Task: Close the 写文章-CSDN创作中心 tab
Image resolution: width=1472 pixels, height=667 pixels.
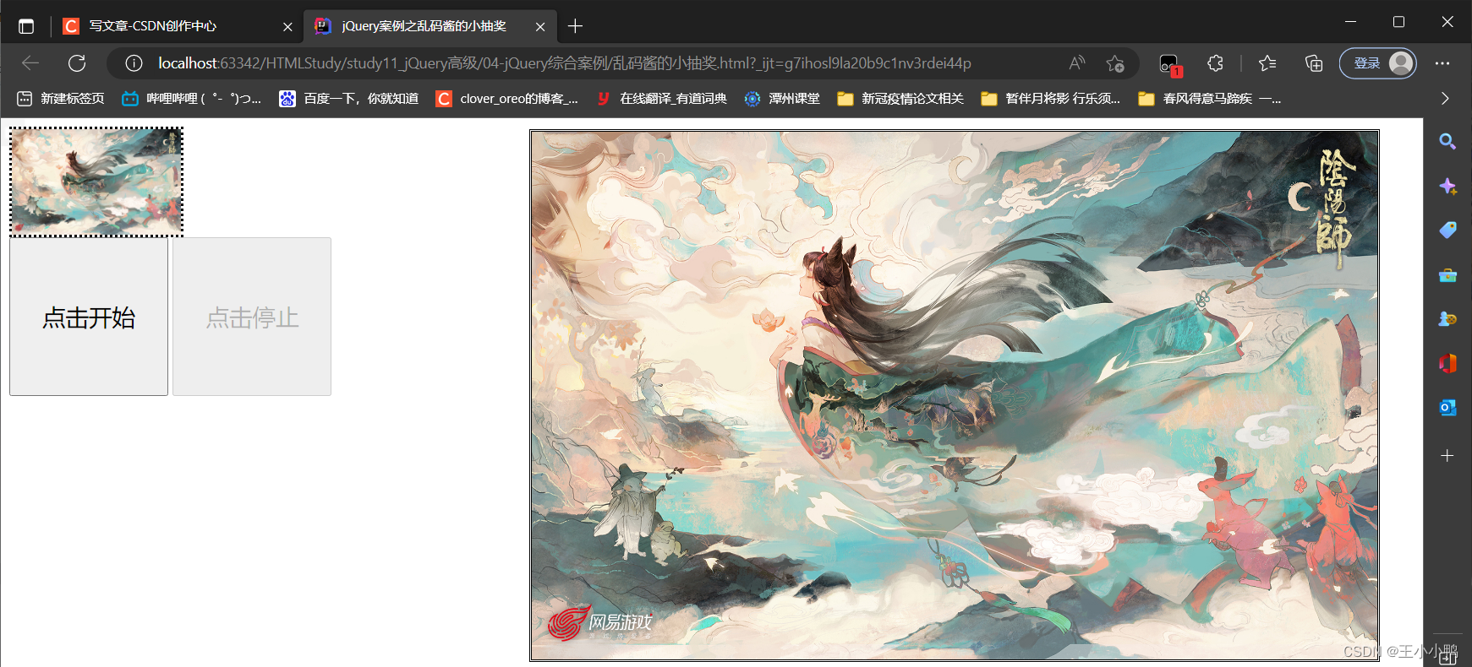Action: (287, 27)
